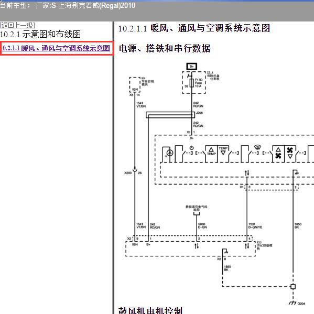Screen dimensions: 314x314
Task: Open 10.2.1.1 暖风、通风与空调系统示意图 link
Action: click(56, 48)
